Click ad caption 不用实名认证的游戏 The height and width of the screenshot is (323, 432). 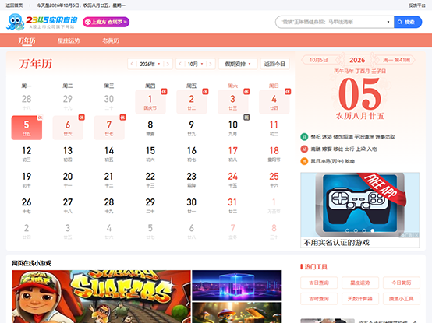point(336,243)
